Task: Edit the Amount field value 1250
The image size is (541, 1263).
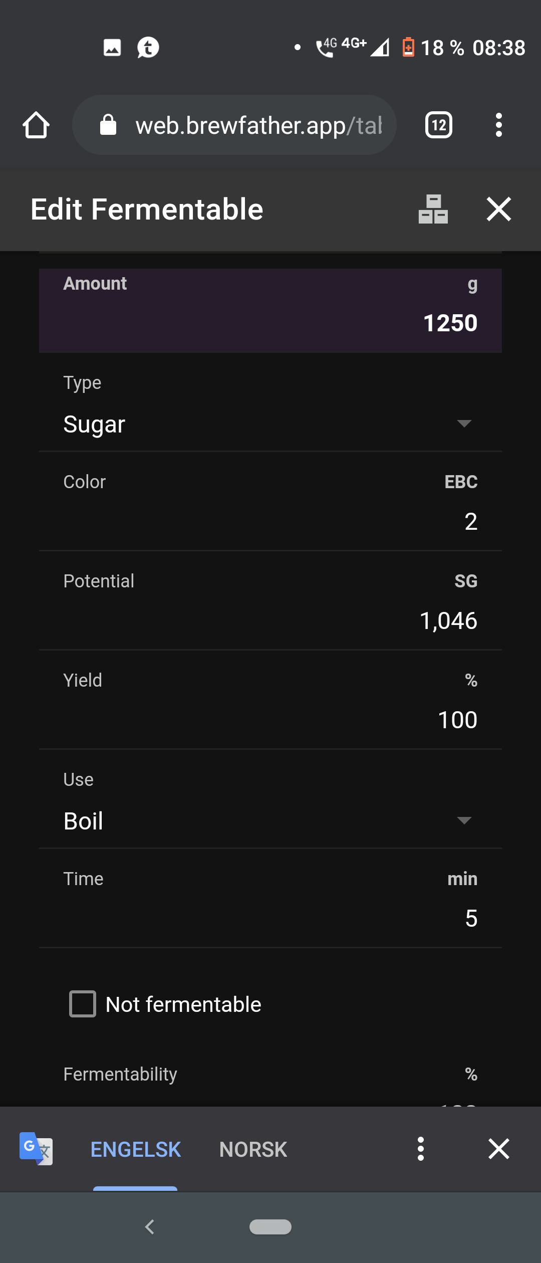Action: click(x=270, y=311)
